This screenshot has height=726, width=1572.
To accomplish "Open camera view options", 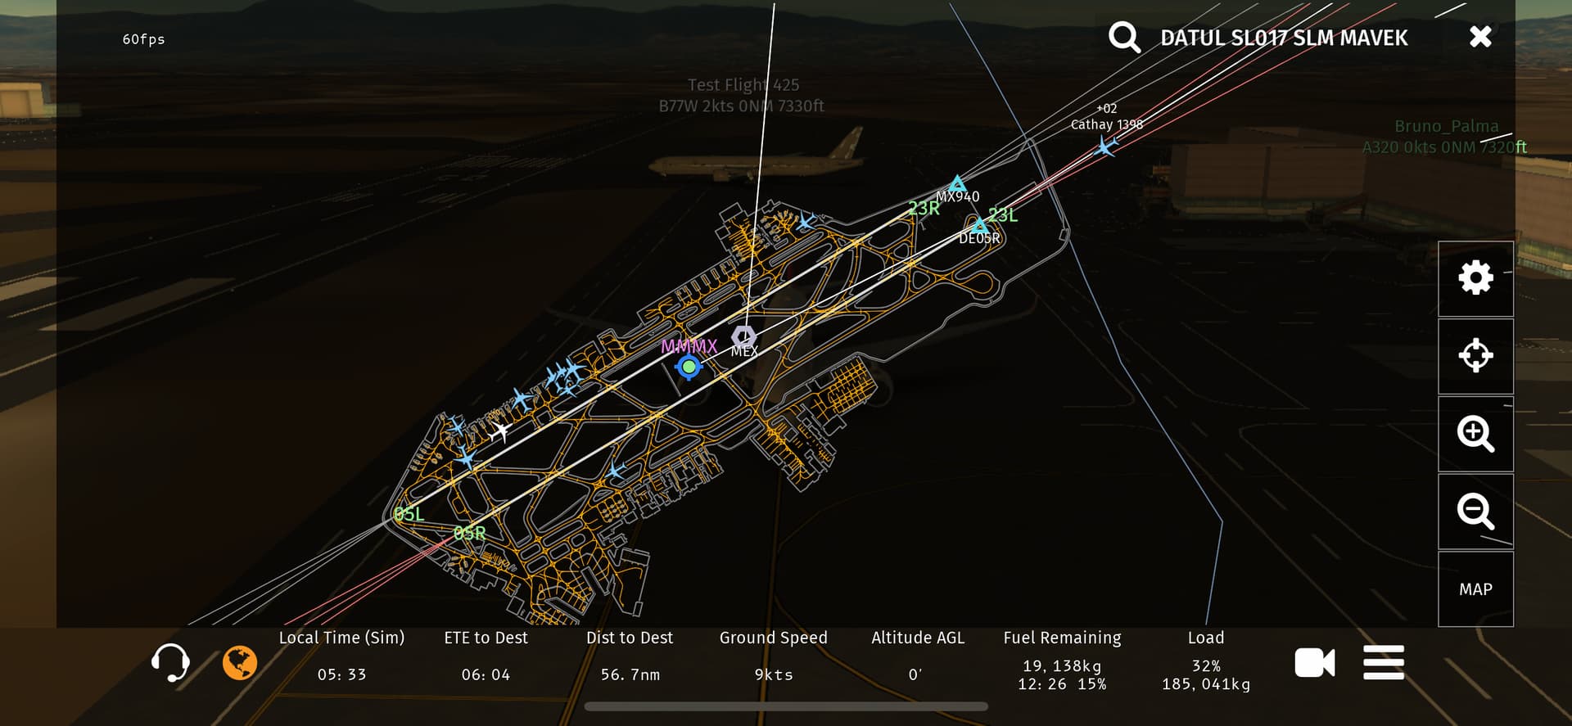I will tap(1315, 662).
